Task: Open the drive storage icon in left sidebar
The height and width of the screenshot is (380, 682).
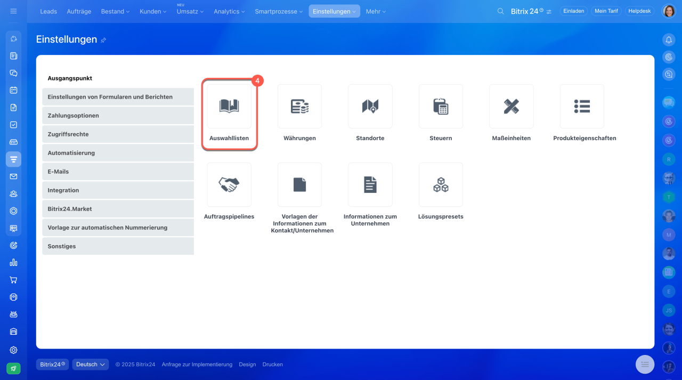Action: pyautogui.click(x=14, y=142)
